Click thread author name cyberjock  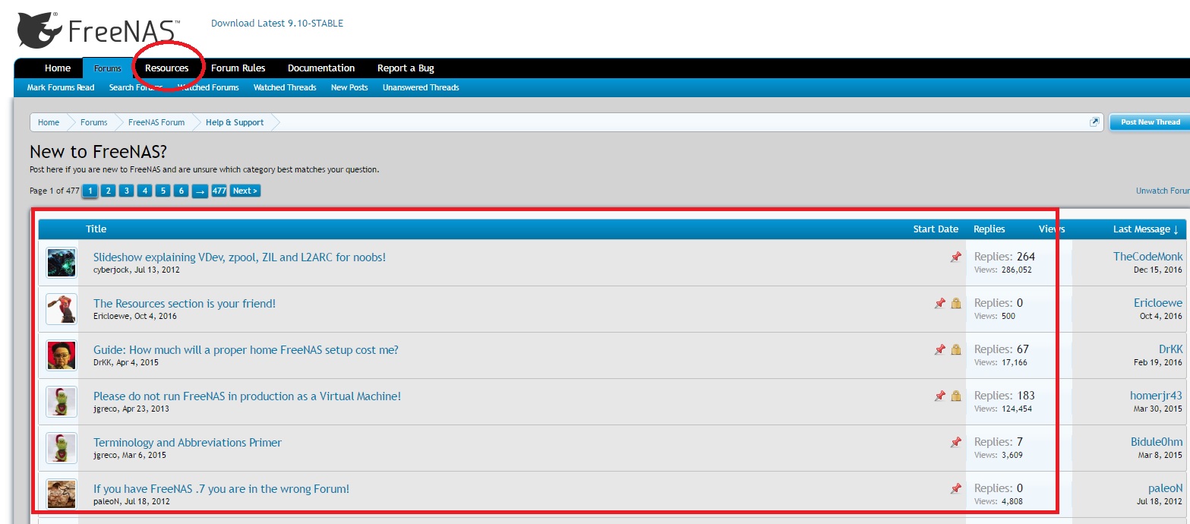point(111,270)
